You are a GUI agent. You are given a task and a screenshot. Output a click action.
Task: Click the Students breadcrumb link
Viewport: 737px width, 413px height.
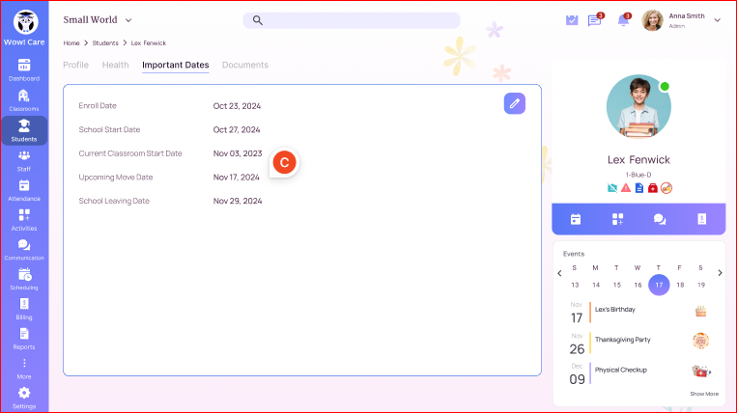point(105,43)
